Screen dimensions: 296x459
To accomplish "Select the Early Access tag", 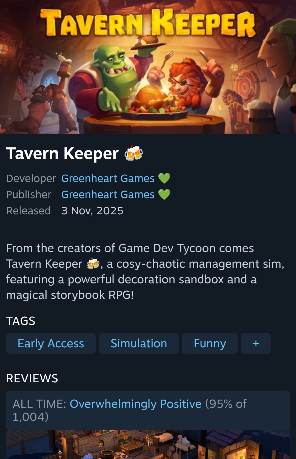I will (x=51, y=343).
